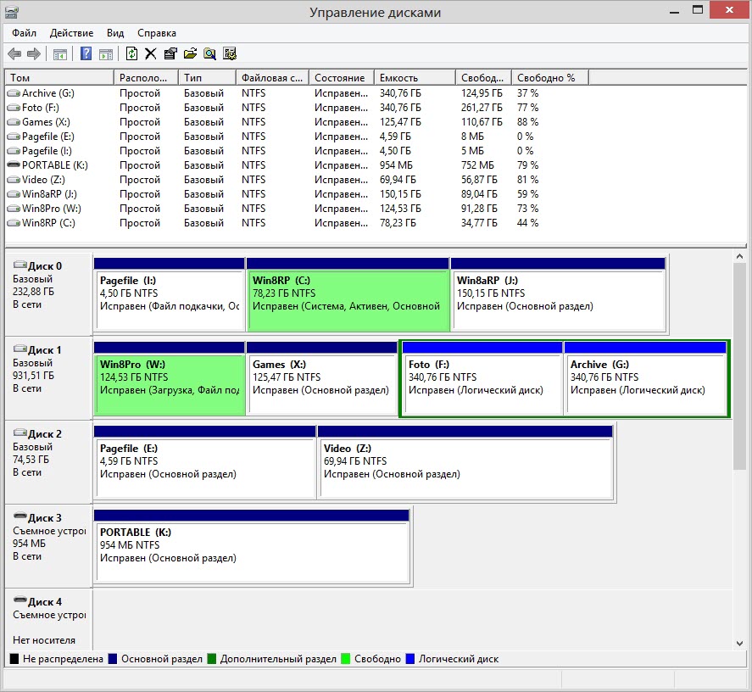Select the Win8RP (C:) partition on Disk 0
Screen dimensions: 752x692
point(348,301)
